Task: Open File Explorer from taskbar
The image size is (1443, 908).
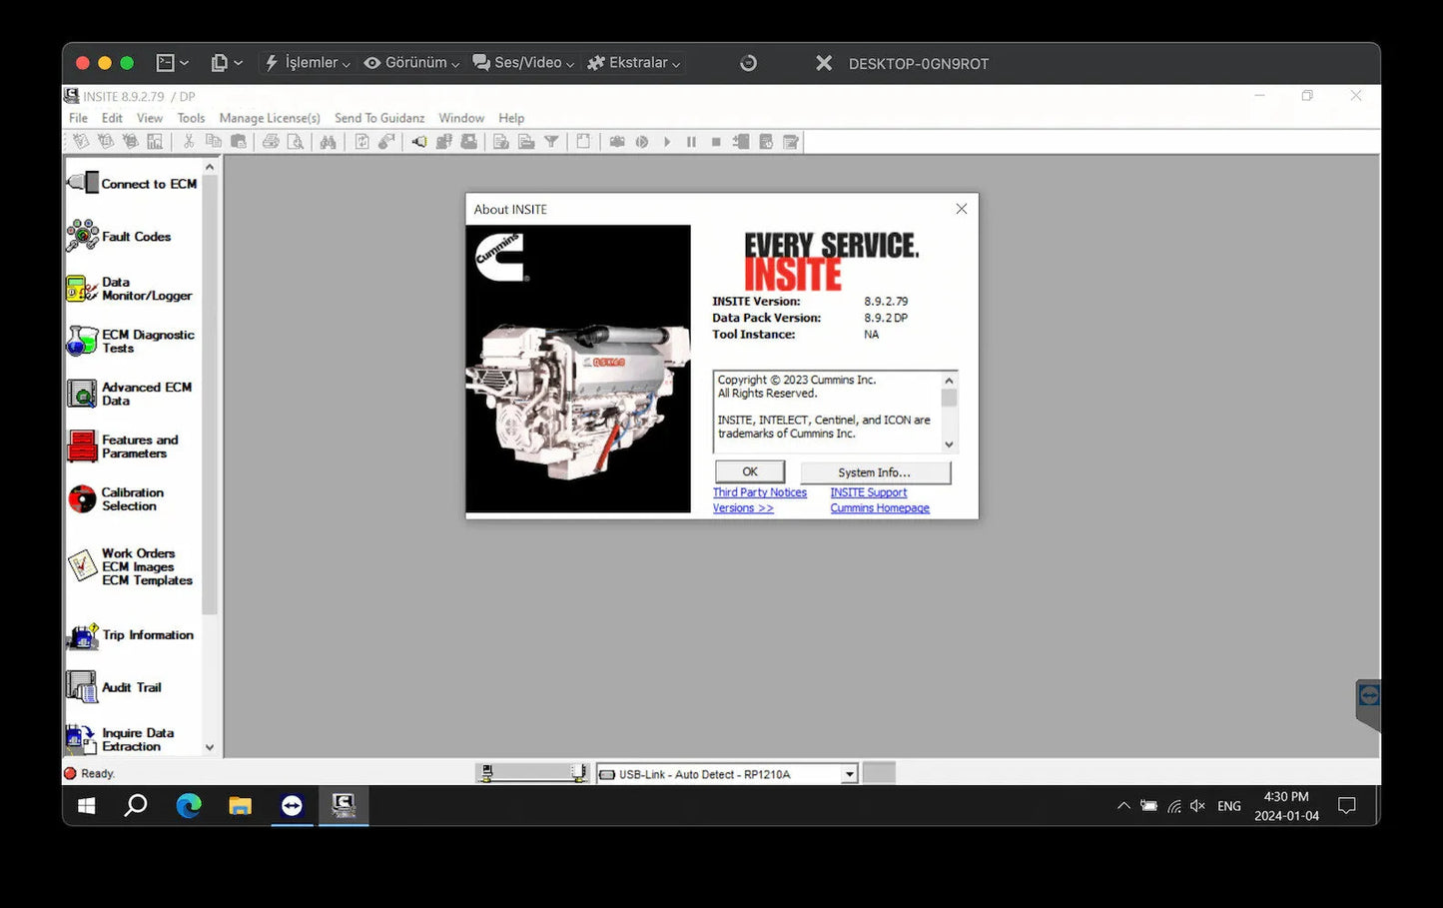Action: point(240,805)
